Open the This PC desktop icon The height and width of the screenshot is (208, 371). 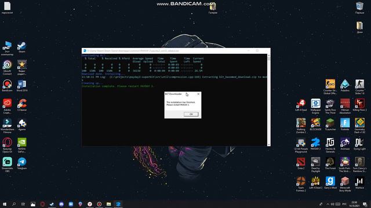tap(8, 49)
